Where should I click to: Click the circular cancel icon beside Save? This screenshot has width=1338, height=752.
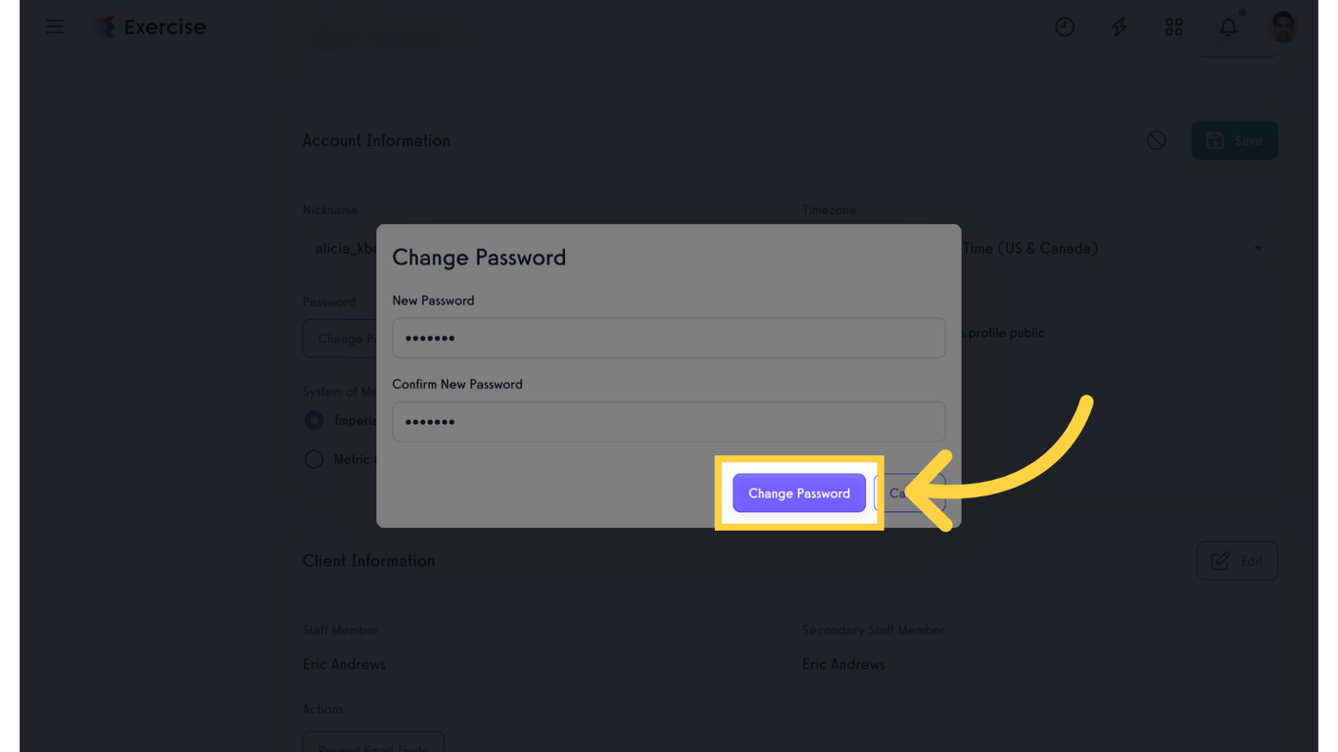coord(1156,140)
